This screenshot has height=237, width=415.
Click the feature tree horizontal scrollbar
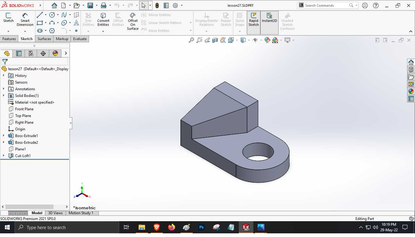point(29,207)
